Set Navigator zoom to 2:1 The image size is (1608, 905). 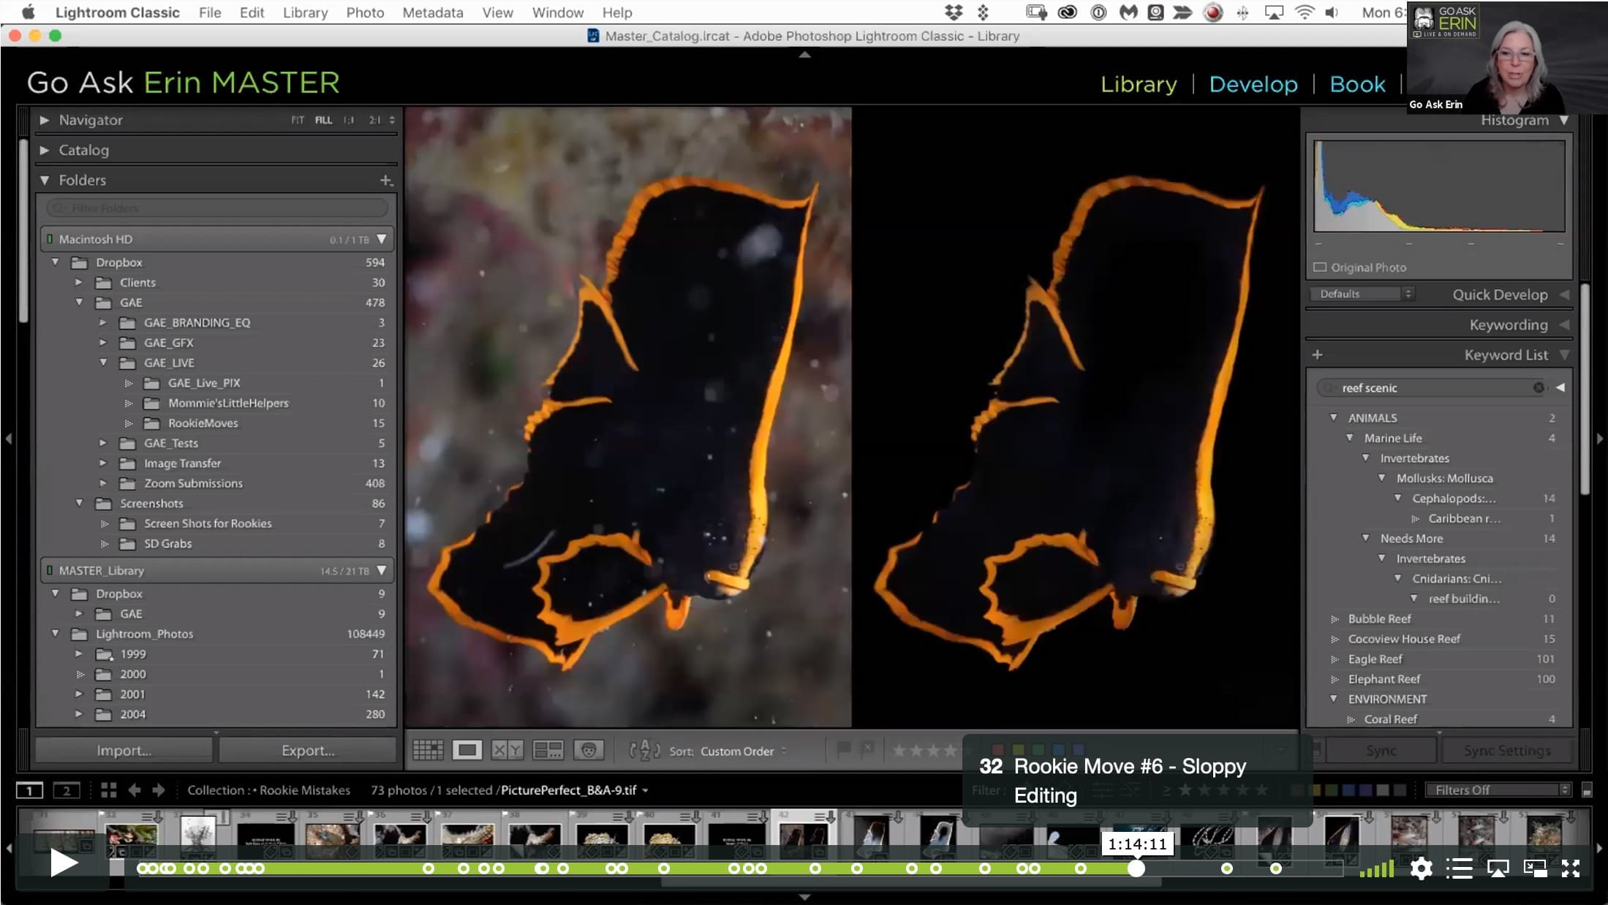(x=374, y=120)
